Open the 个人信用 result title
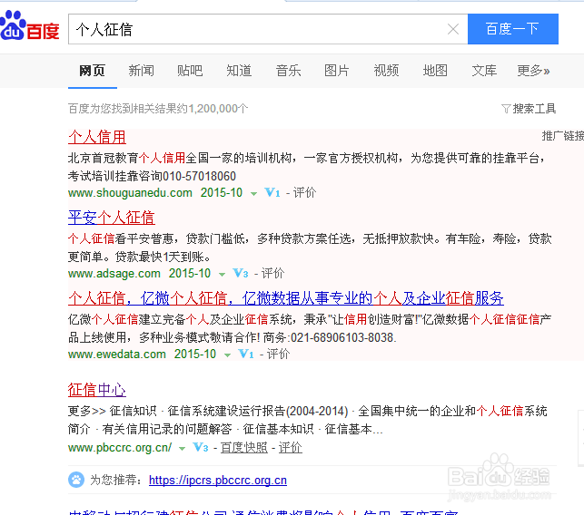584x515 pixels. pyautogui.click(x=97, y=137)
